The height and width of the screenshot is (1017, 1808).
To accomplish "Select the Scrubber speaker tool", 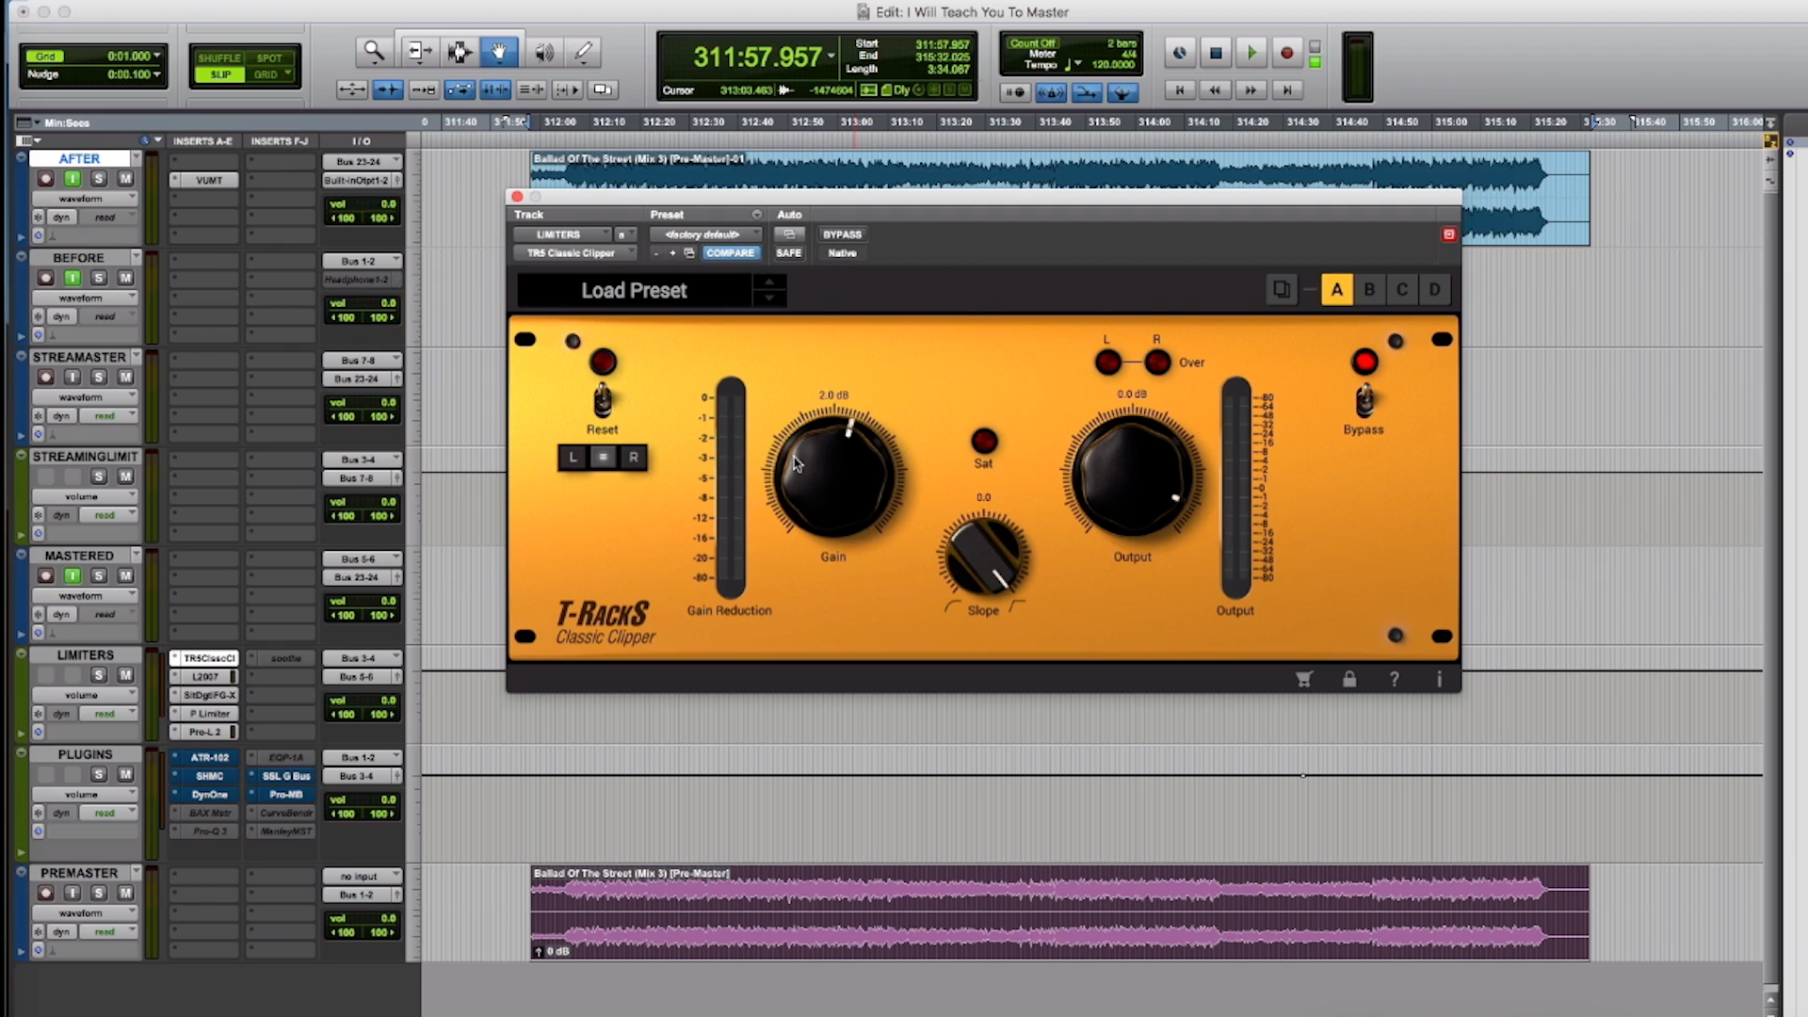I will point(543,52).
